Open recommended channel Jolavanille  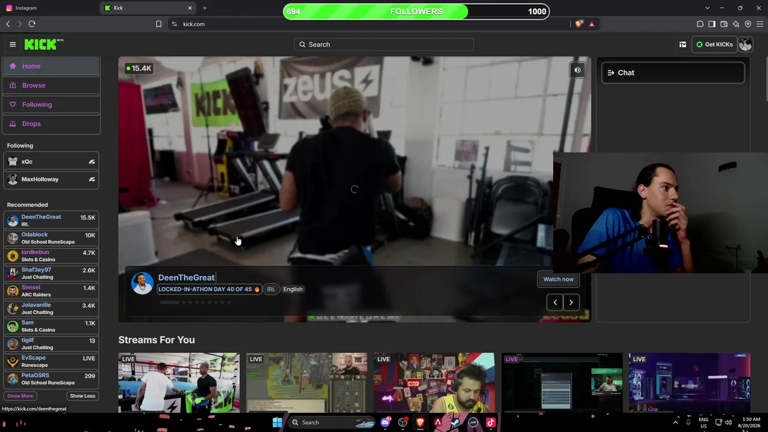point(52,308)
